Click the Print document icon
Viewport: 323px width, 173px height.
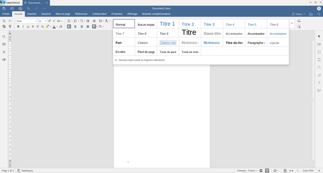click(x=12, y=8)
